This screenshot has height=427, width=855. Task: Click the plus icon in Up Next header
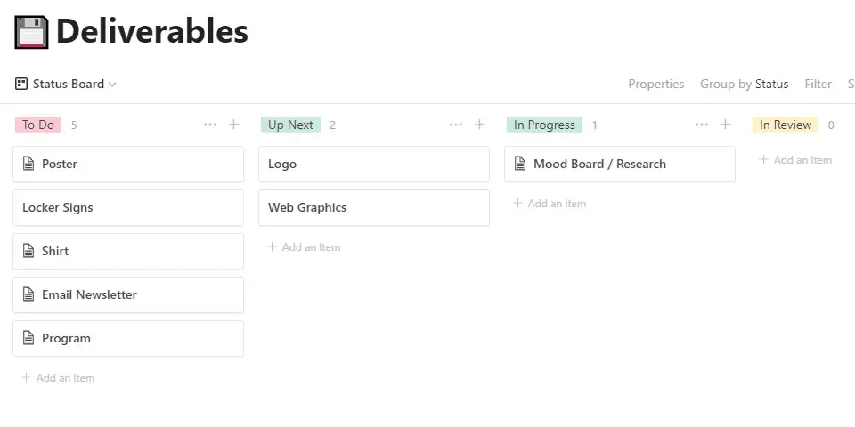pyautogui.click(x=479, y=125)
